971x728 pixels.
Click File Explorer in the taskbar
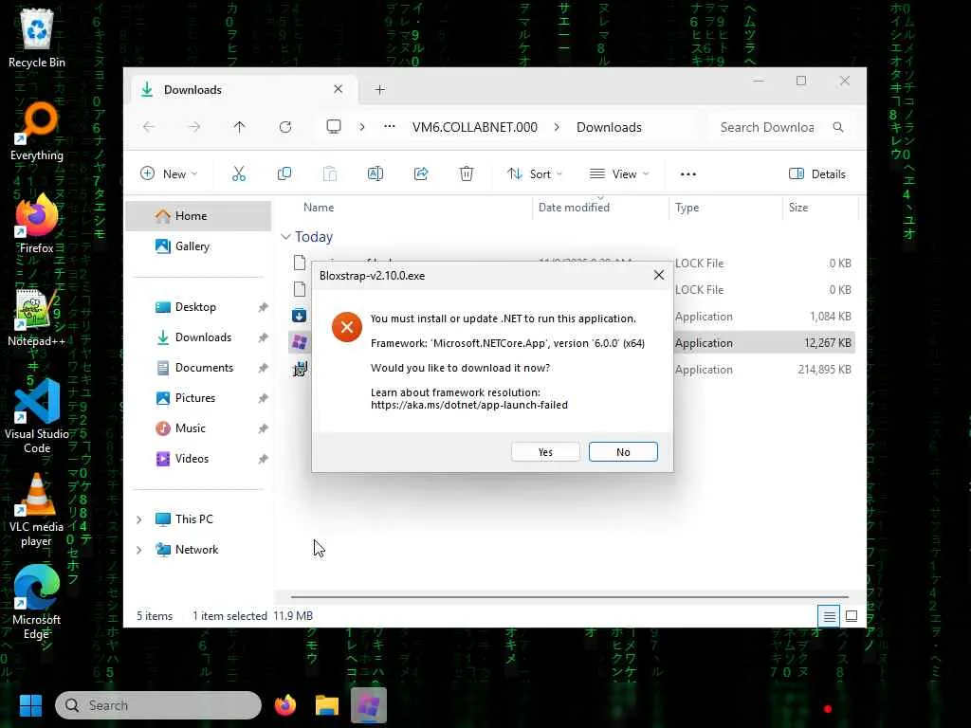327,705
